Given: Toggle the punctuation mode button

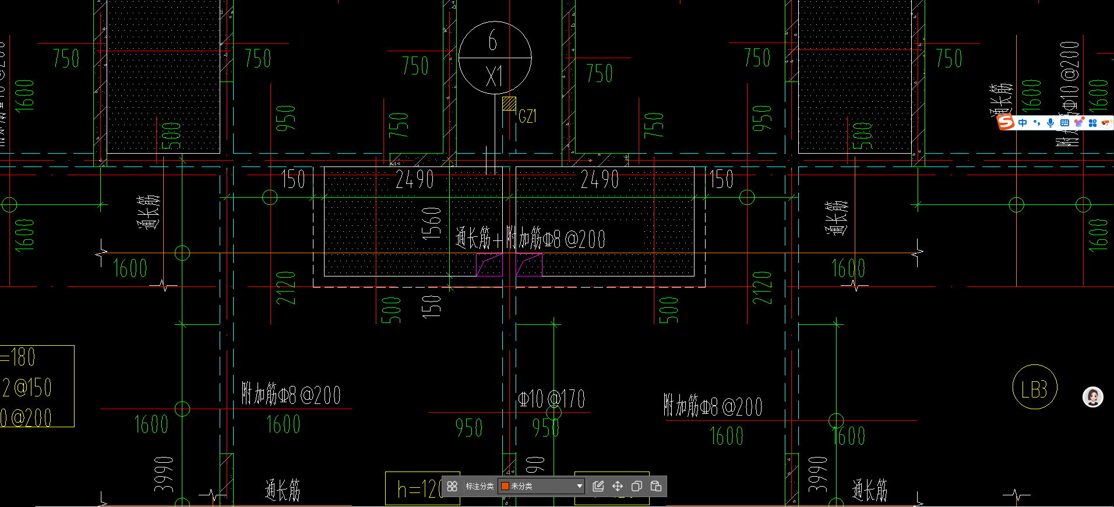Looking at the screenshot, I should coord(1037,123).
